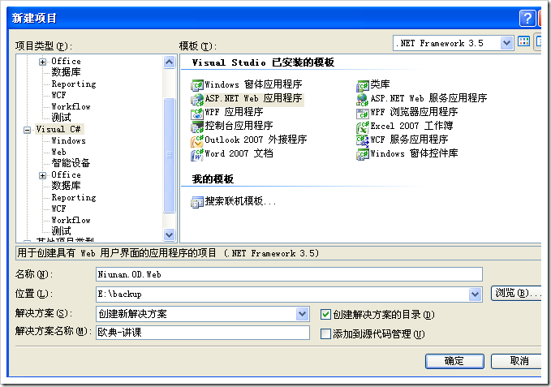Expand Office node under Visual C#

42,175
